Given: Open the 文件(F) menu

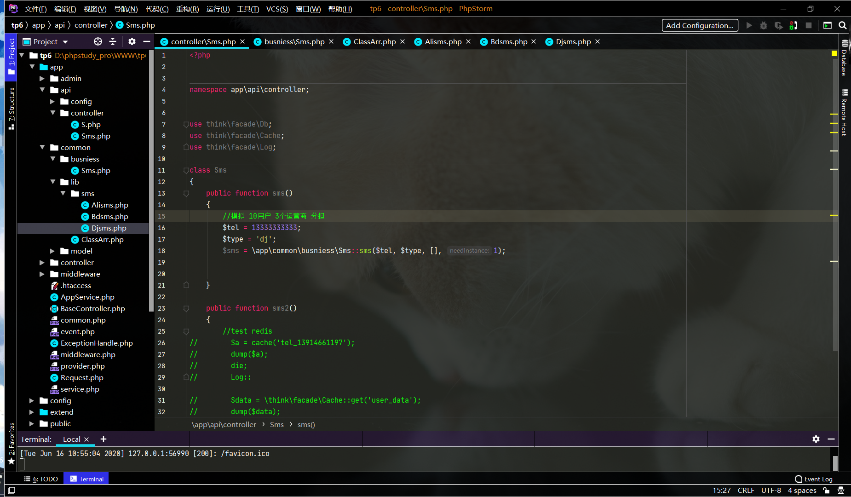Looking at the screenshot, I should pos(35,9).
